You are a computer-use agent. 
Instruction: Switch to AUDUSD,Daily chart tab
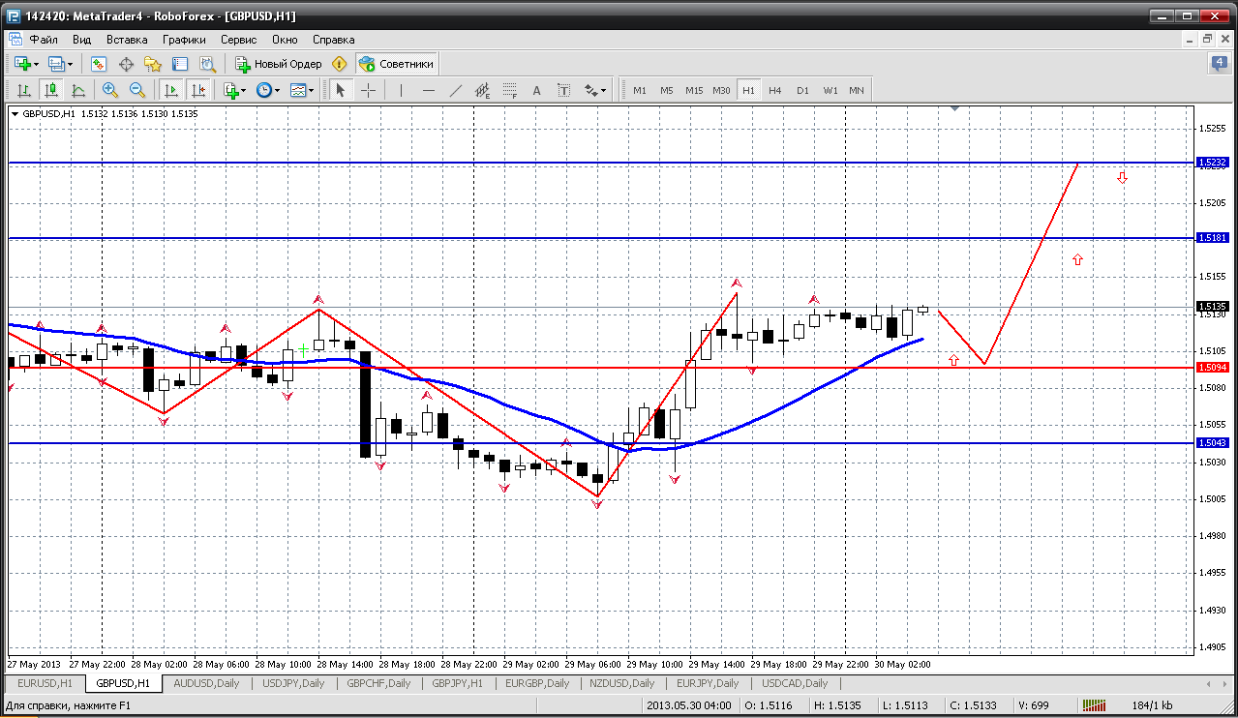click(206, 683)
